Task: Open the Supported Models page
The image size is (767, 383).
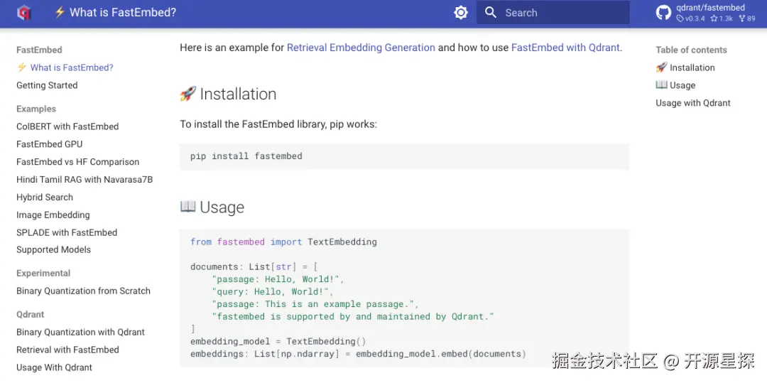Action: pyautogui.click(x=53, y=249)
